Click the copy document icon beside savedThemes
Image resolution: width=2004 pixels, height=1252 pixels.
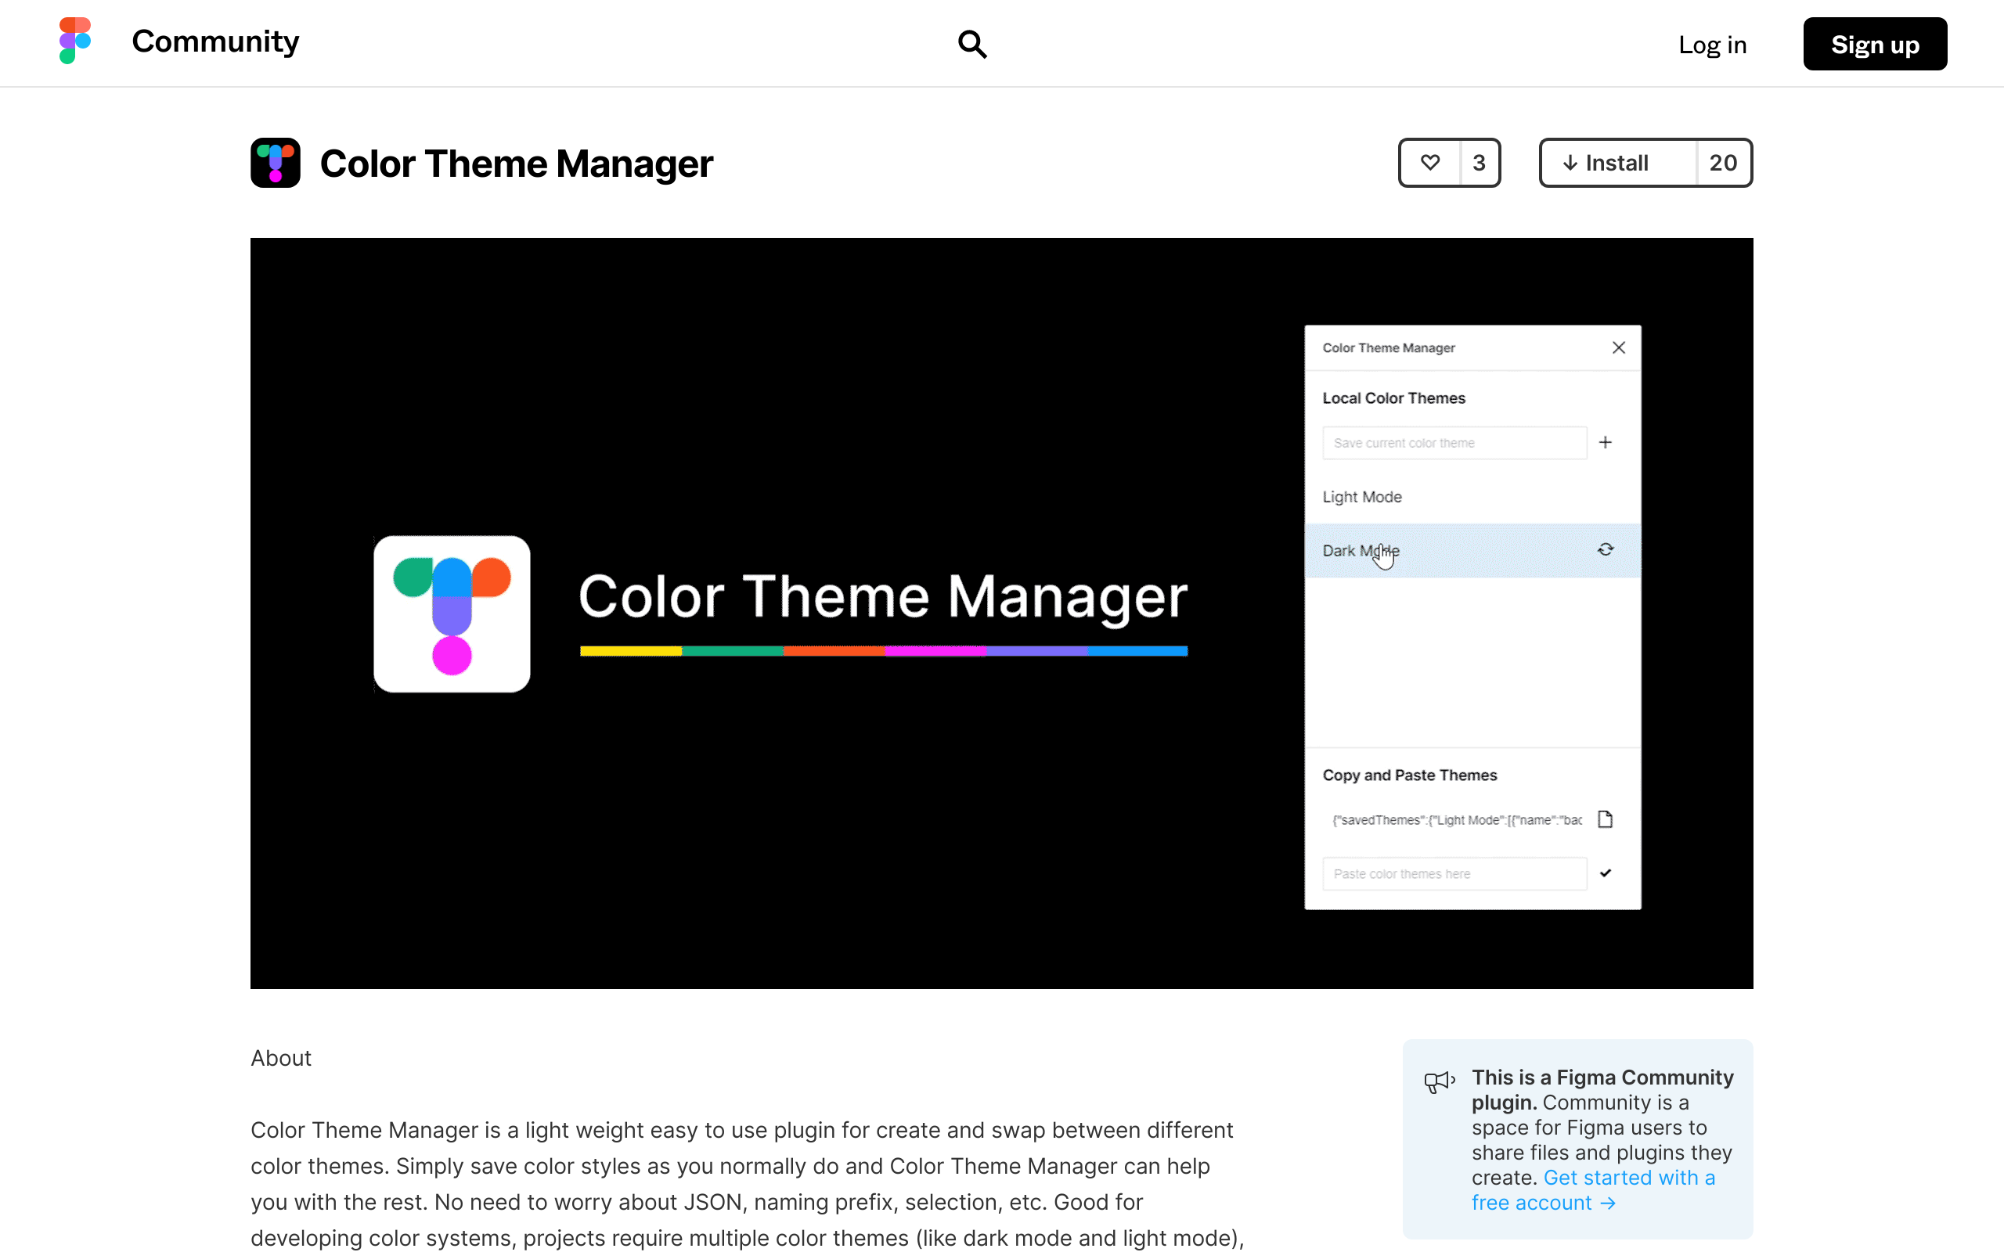click(x=1606, y=820)
